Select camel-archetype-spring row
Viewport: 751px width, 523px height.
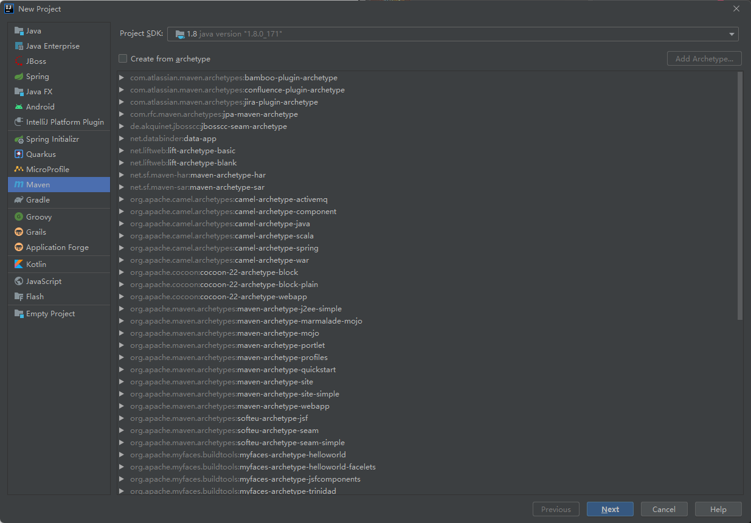coord(427,248)
